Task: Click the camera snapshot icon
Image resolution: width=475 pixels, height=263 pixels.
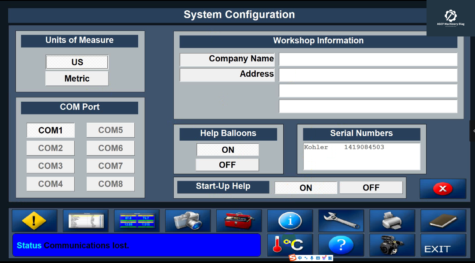Action: tap(188, 221)
